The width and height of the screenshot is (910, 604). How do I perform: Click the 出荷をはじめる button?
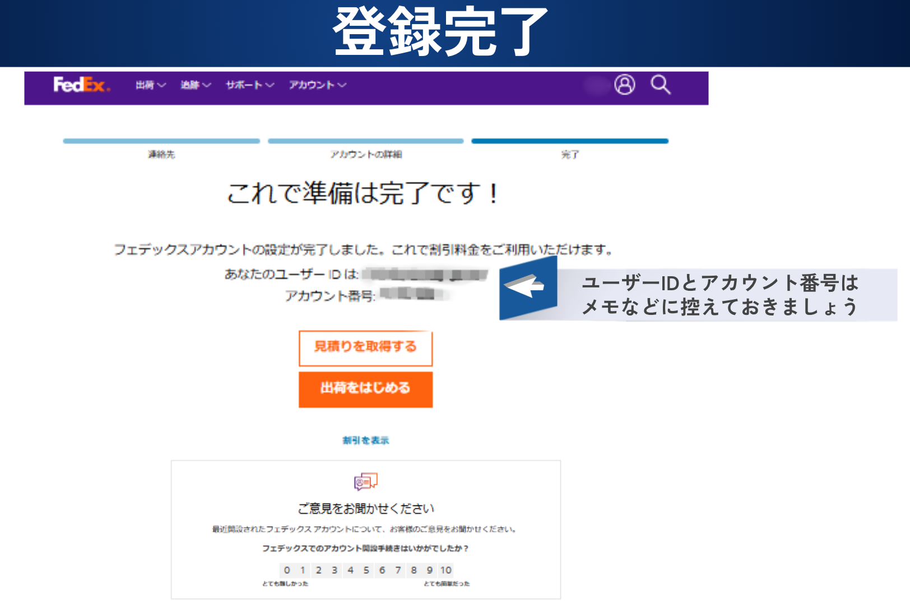(x=365, y=389)
